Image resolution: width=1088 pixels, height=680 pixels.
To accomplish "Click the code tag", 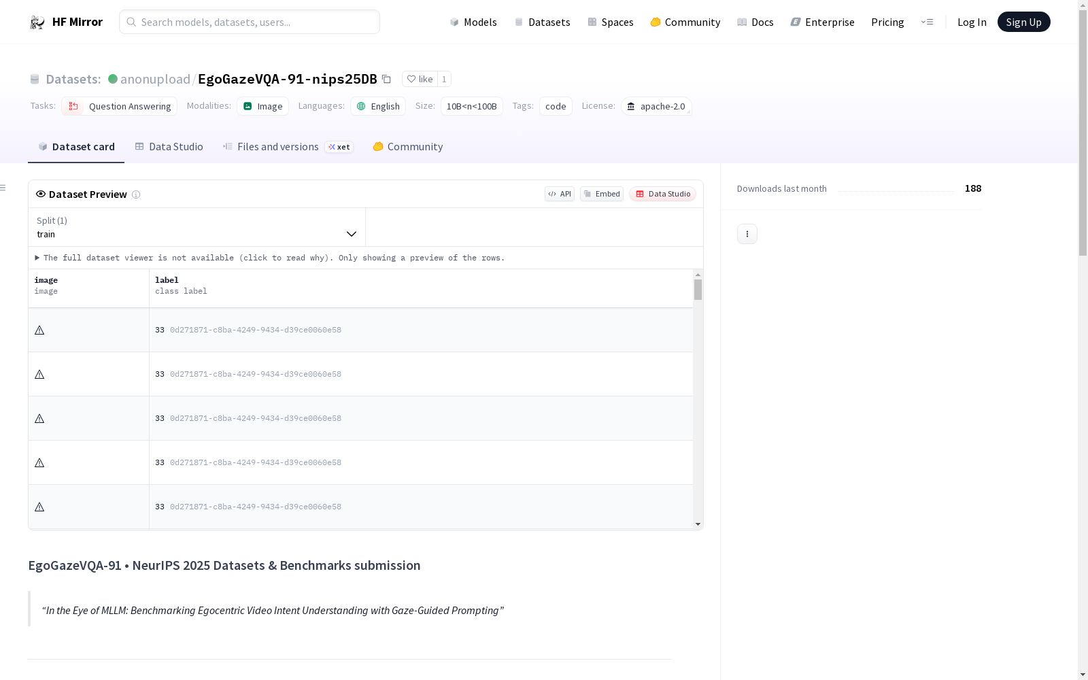I will point(556,106).
